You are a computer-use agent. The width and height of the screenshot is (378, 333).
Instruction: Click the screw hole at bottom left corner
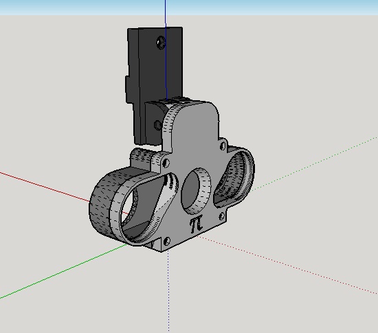167,240
